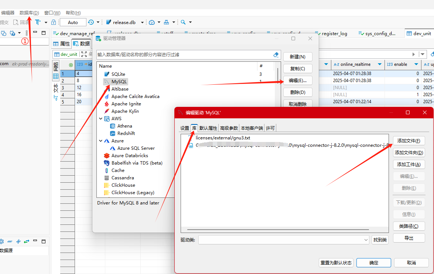The width and height of the screenshot is (434, 274).
Task: Maximize the navigator panel
Action: [44, 33]
